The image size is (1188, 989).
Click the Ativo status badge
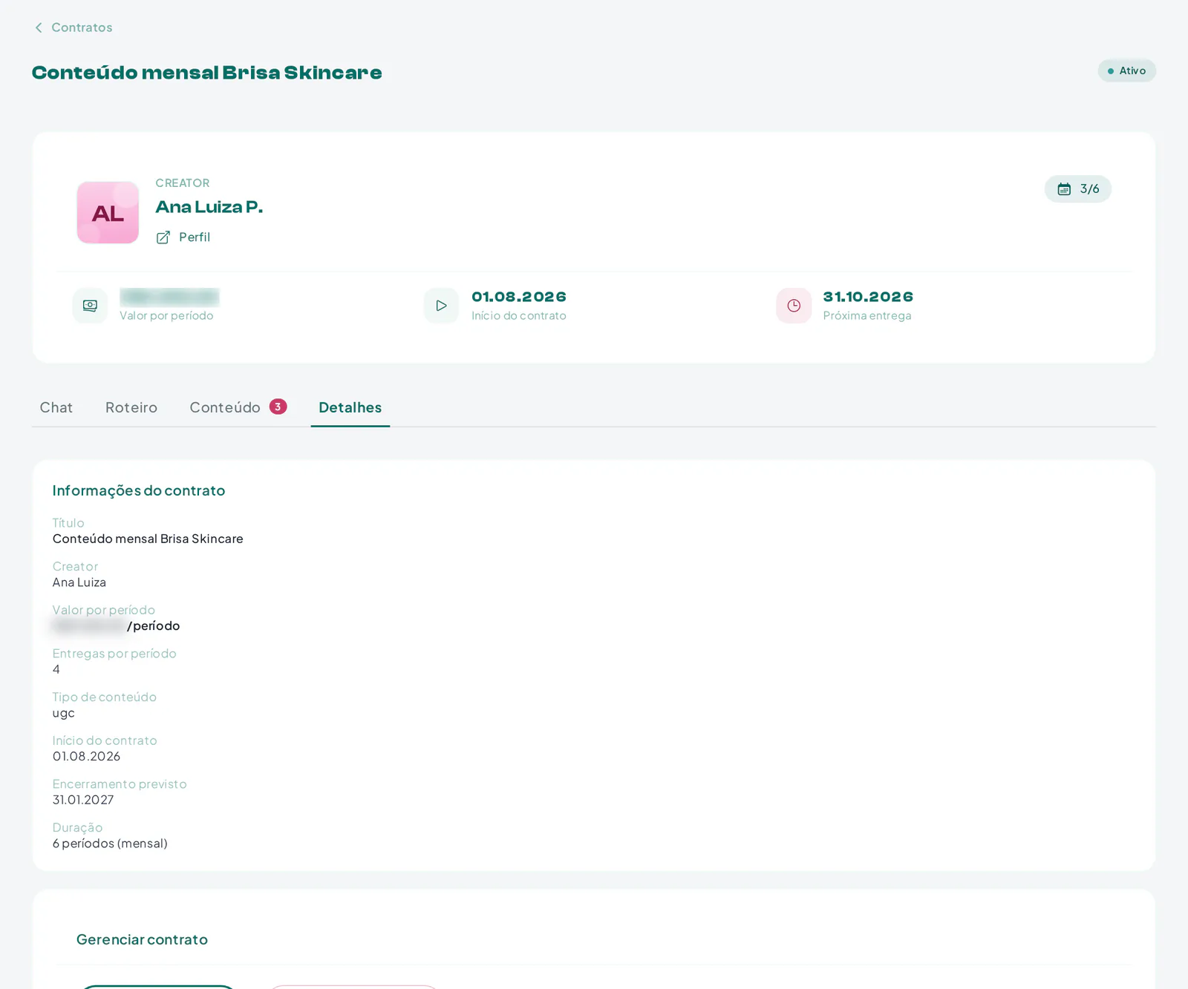[1126, 70]
